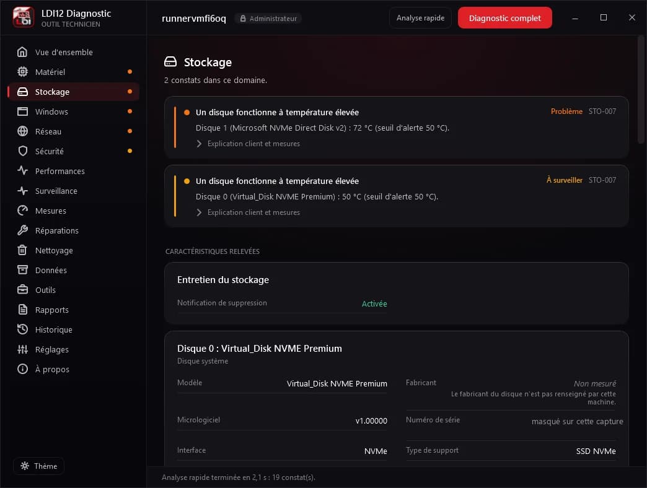Navigate to Performances in the sidebar

[74, 171]
